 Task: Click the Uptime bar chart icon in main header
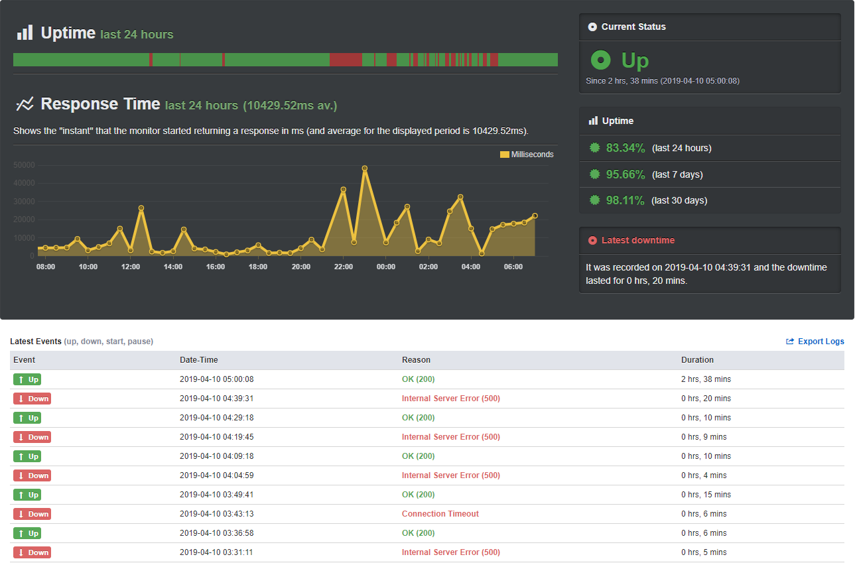click(25, 32)
